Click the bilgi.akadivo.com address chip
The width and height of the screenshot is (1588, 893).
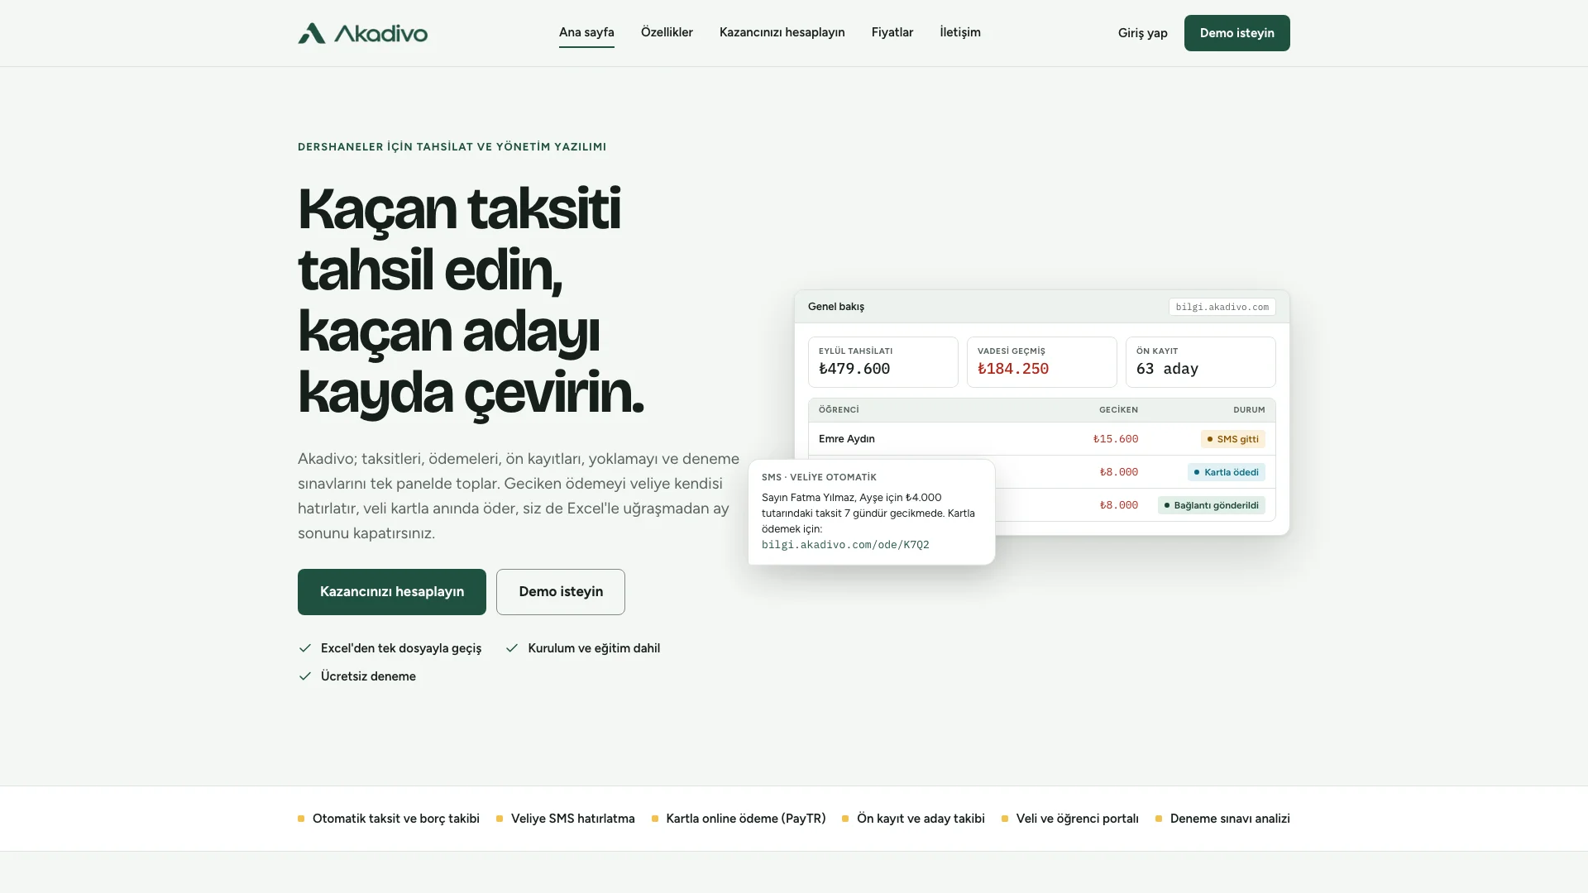[x=1222, y=307]
